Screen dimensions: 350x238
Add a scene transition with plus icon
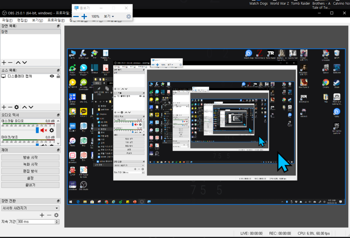click(x=42, y=215)
